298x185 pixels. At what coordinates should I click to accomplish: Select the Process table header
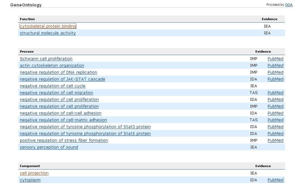tap(27, 51)
